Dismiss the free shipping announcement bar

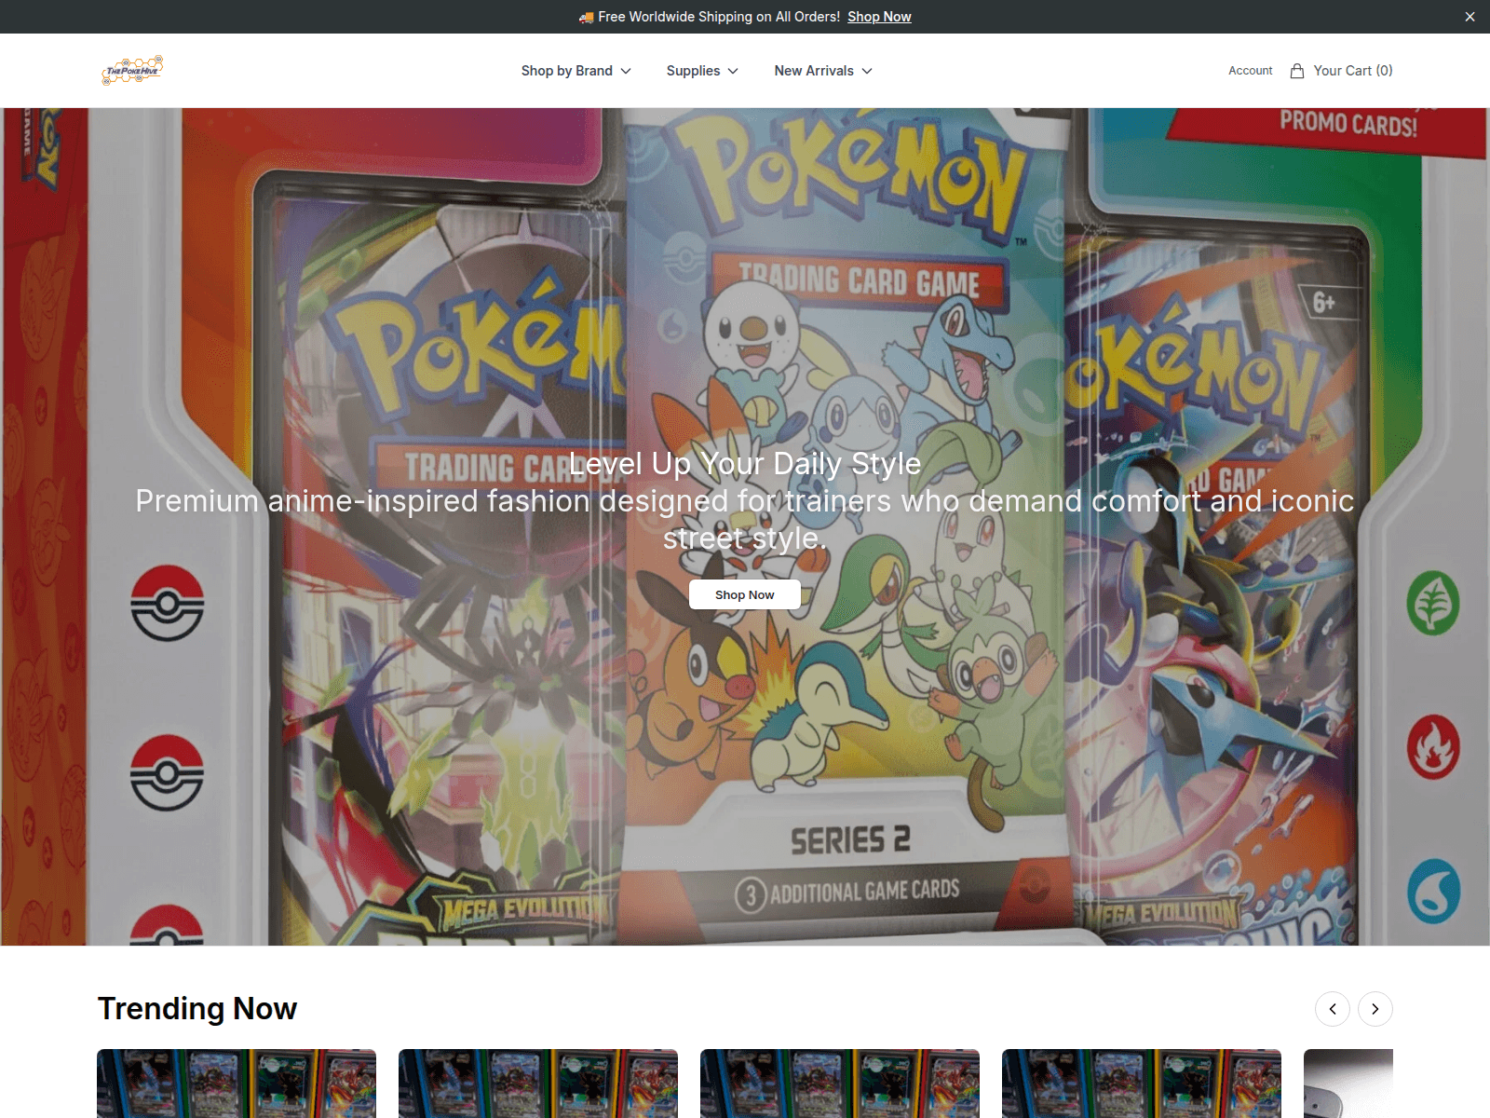[1470, 17]
